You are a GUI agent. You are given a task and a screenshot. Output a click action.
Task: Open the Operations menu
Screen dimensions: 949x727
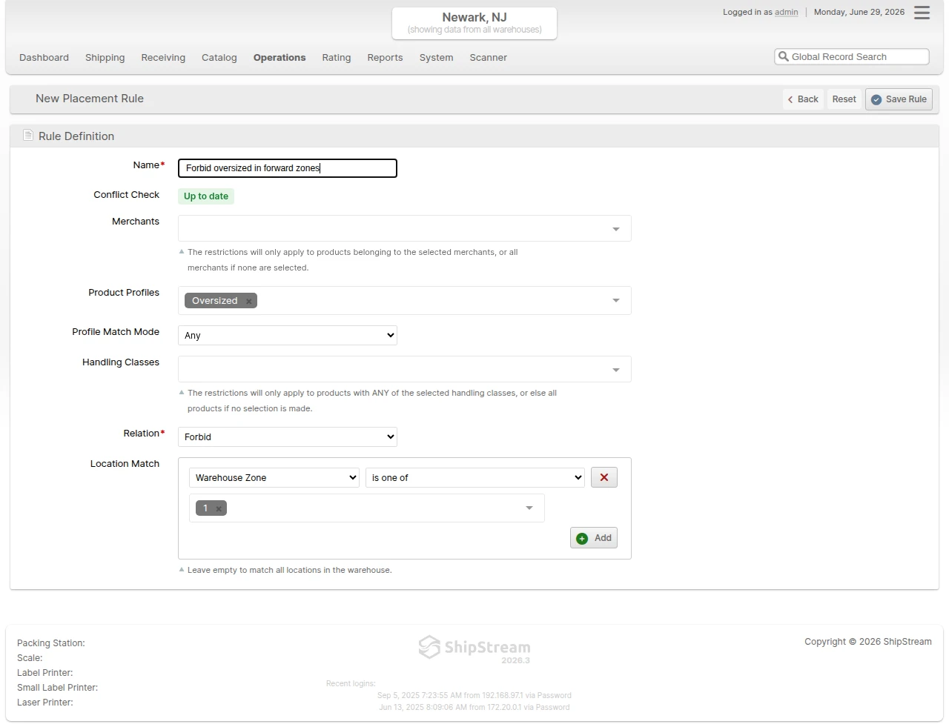280,57
